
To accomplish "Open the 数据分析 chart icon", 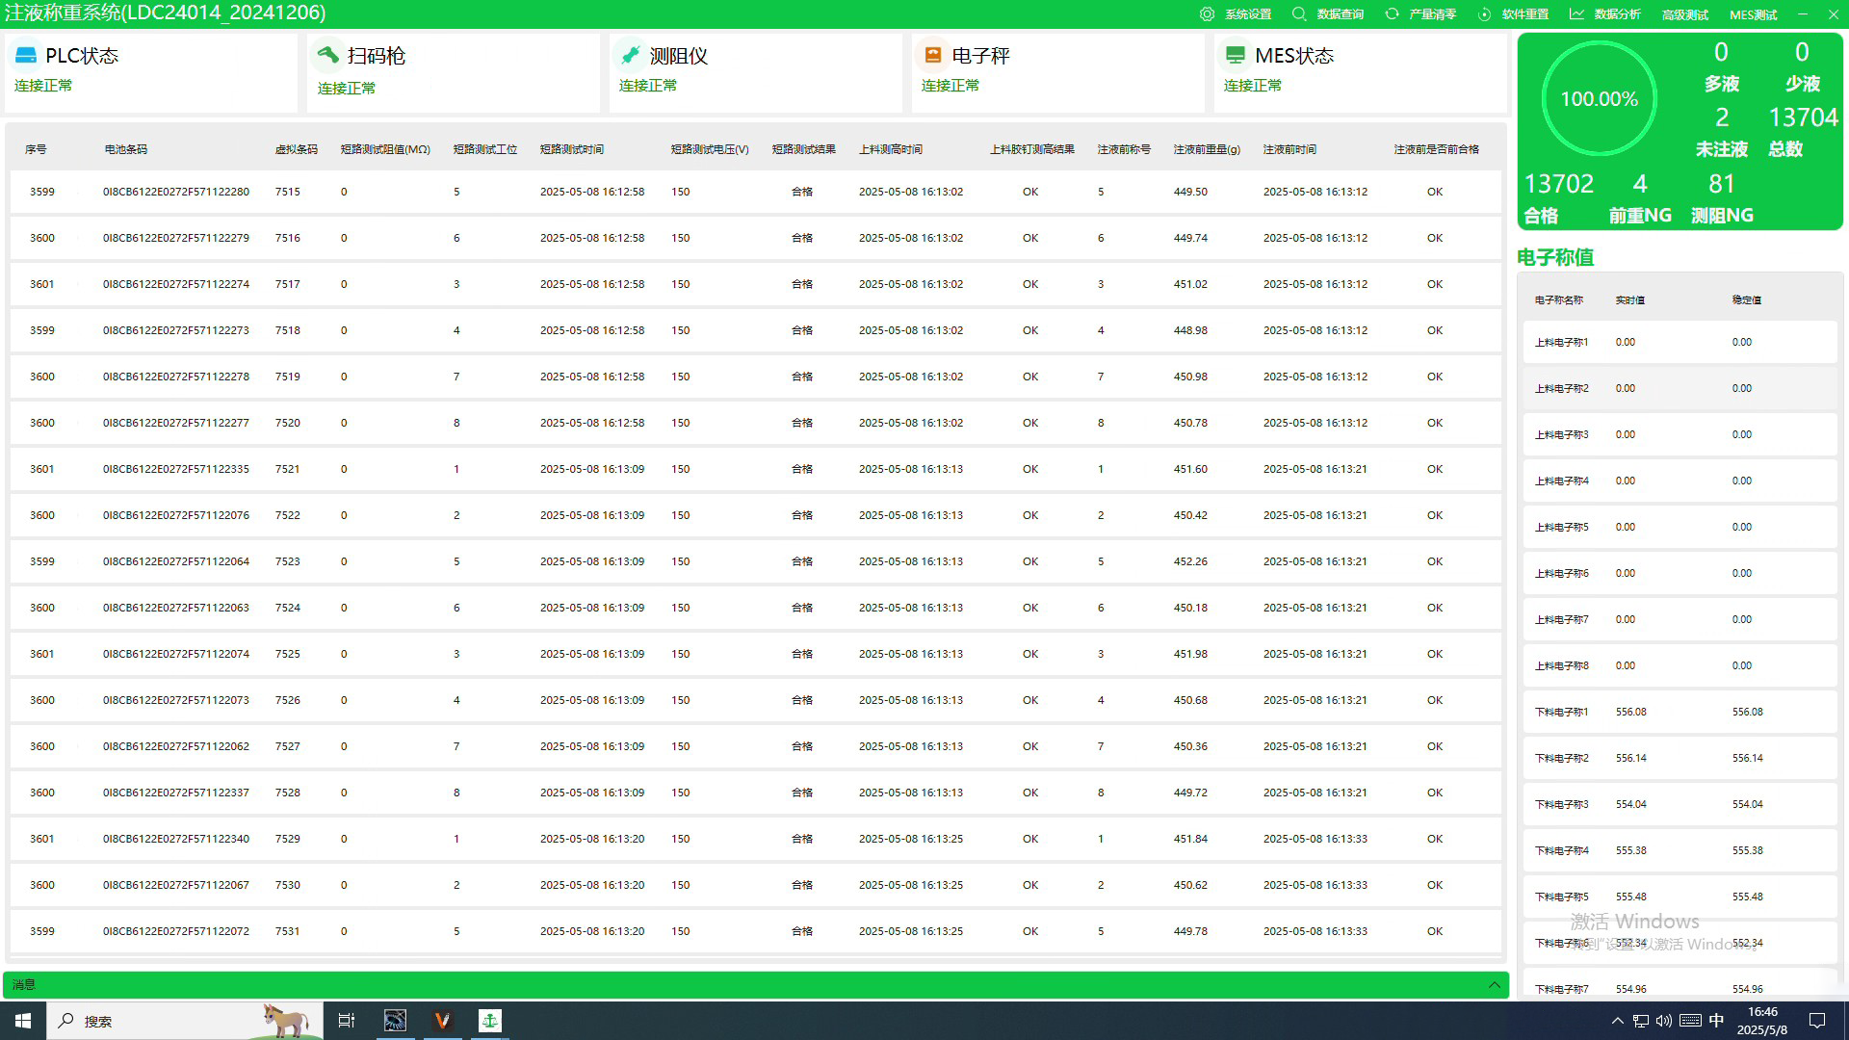I will pyautogui.click(x=1576, y=14).
